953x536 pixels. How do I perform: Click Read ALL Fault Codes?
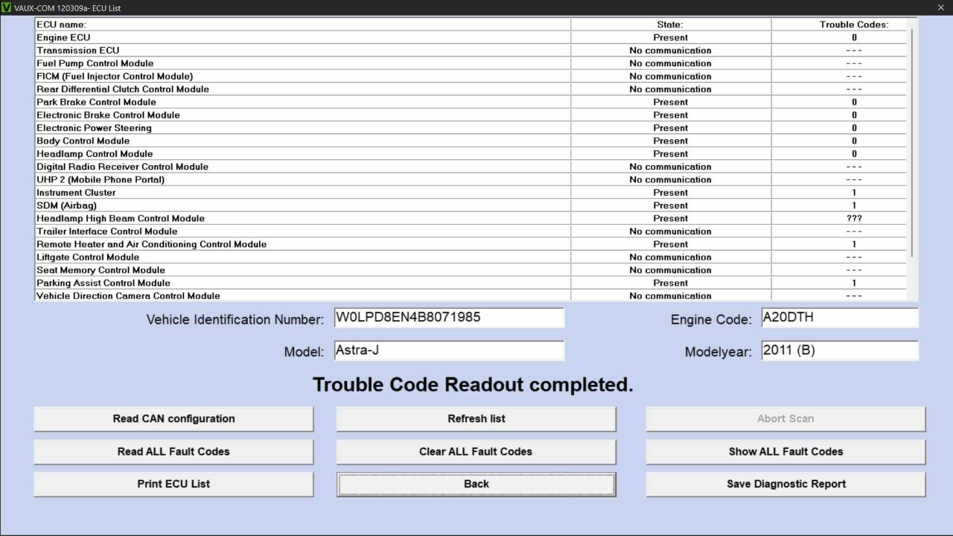click(x=173, y=451)
